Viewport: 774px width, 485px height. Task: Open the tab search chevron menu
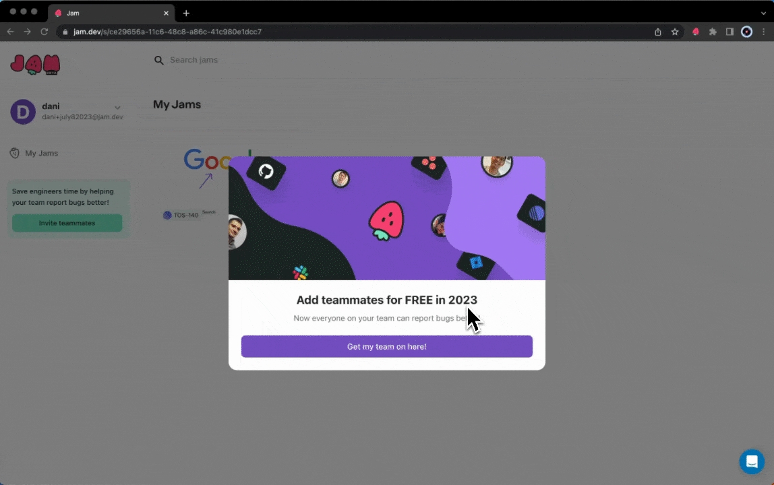pyautogui.click(x=763, y=13)
